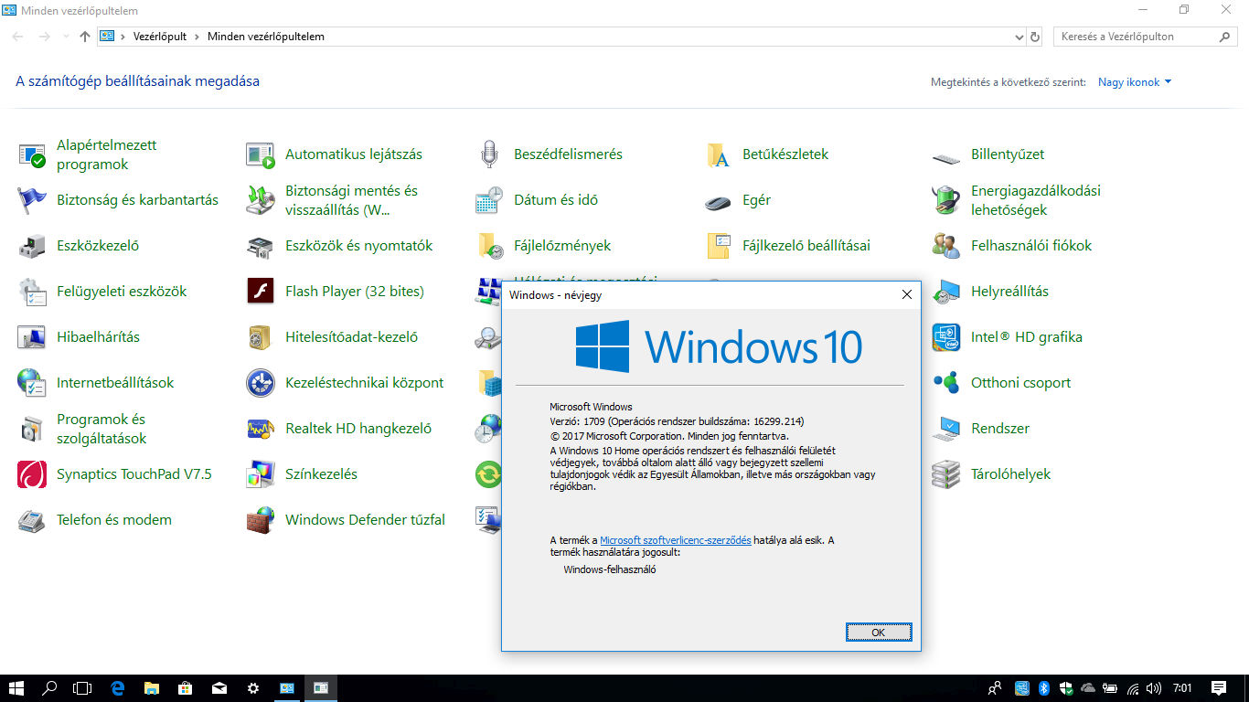This screenshot has width=1249, height=702.
Task: Open Beszédfelismerés with the microphone icon
Action: pyautogui.click(x=549, y=154)
